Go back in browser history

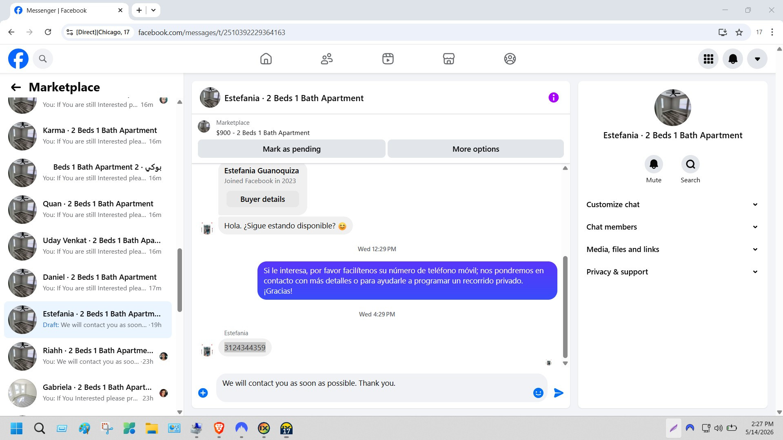click(11, 32)
